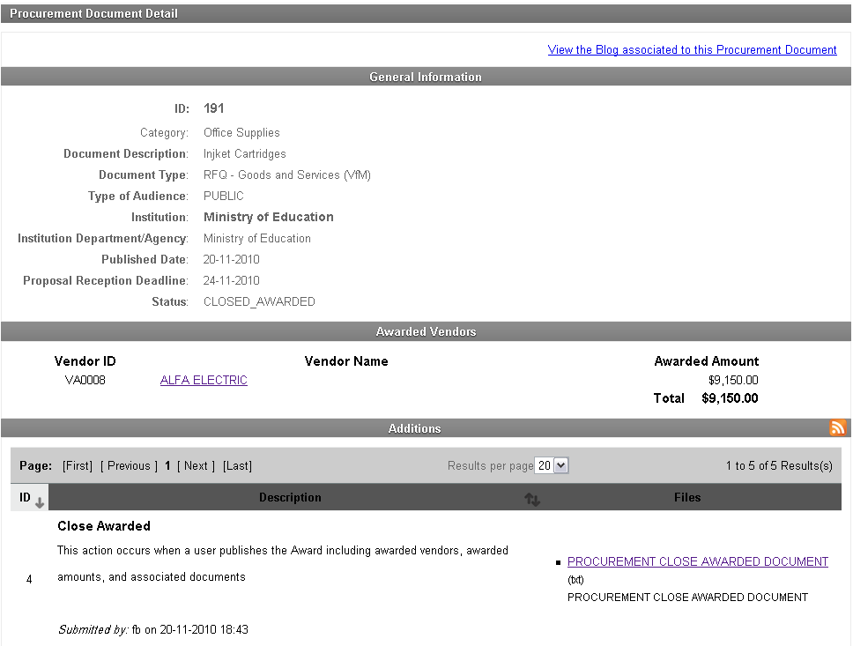Go to the Previous results page
This screenshot has width=853, height=646.
pos(129,466)
